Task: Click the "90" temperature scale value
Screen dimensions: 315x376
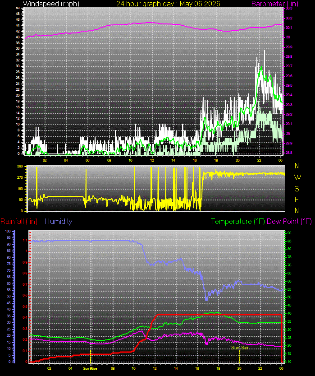Action: tap(289, 233)
